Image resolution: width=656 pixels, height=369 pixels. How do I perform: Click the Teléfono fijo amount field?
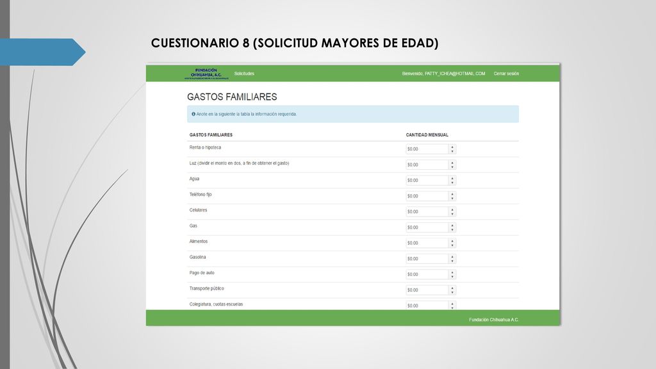(x=427, y=196)
